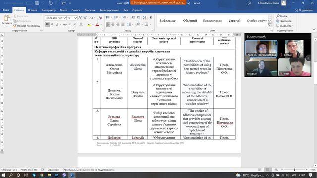
Task: Apply superscript formatting
Action: pyautogui.click(x=75, y=24)
